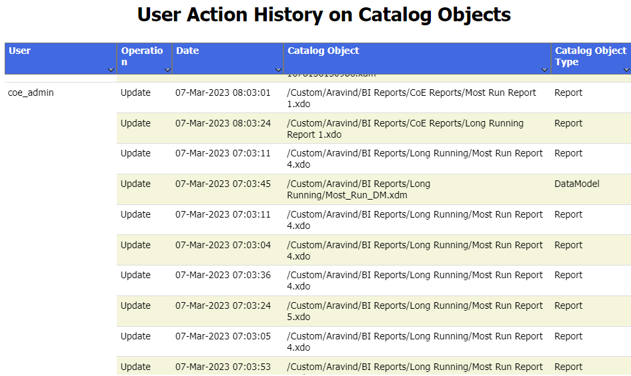The height and width of the screenshot is (376, 631).
Task: Open the Operation column dropdown arrow
Action: click(x=167, y=69)
